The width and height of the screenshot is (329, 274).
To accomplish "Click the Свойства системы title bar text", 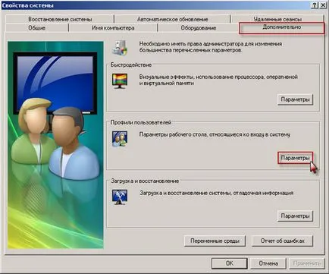I will click(x=28, y=5).
